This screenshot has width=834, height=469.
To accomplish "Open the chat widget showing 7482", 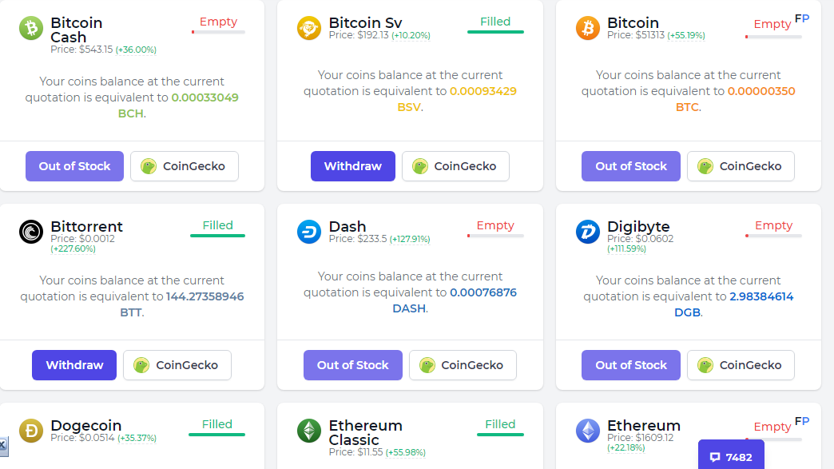I will 731,457.
